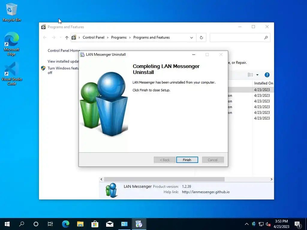Switch to Control Panel taskbar item
307x230 pixels.
click(x=124, y=224)
